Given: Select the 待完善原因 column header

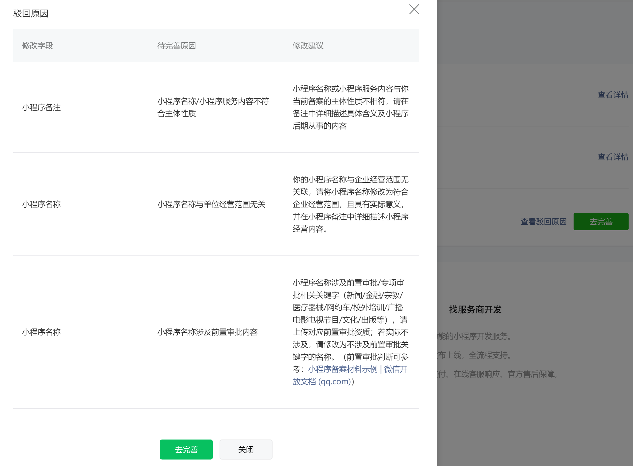Looking at the screenshot, I should [176, 46].
